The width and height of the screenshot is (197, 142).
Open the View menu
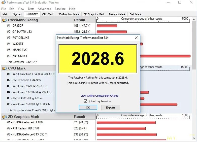tap(21, 9)
